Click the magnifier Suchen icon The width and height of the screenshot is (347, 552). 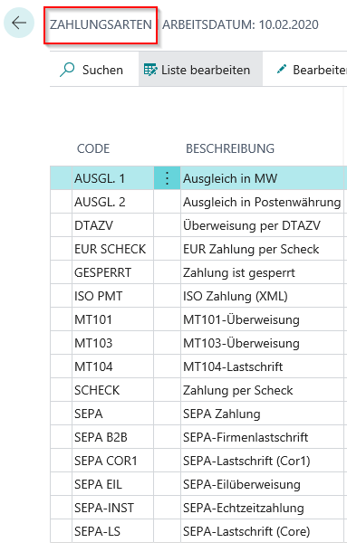point(67,70)
